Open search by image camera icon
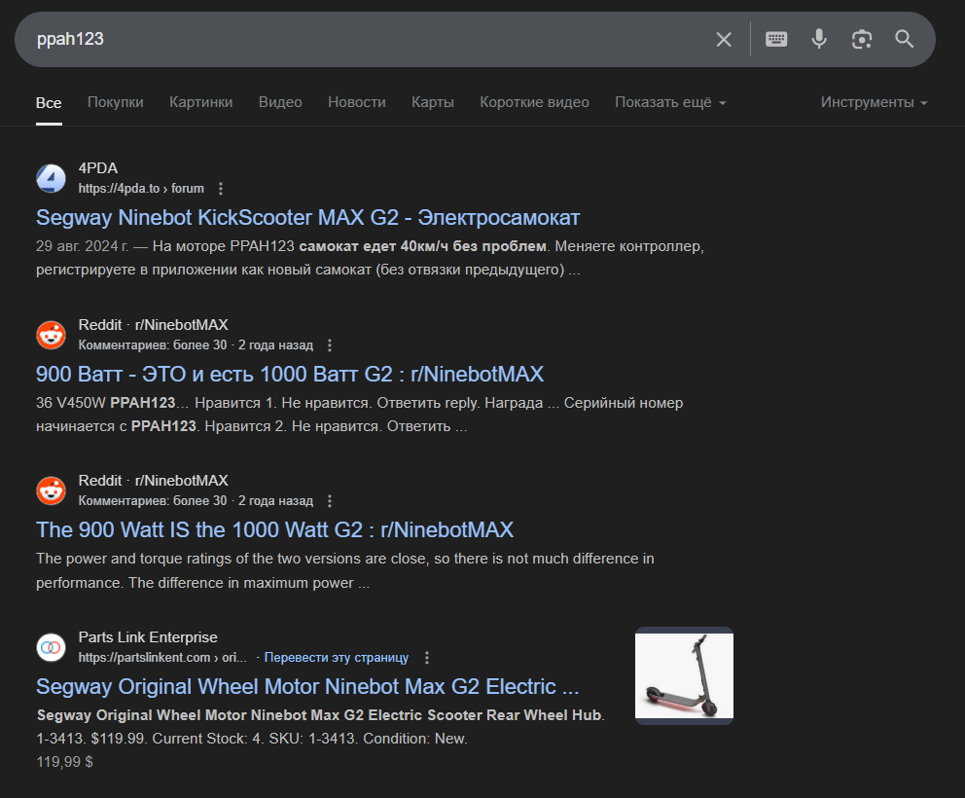Image resolution: width=965 pixels, height=798 pixels. [862, 39]
